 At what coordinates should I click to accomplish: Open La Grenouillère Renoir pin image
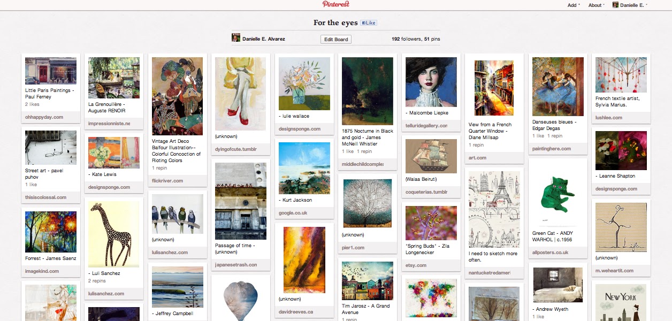(114, 78)
